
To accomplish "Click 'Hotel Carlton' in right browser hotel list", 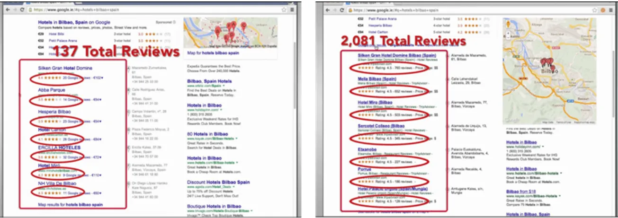I will 377,32.
